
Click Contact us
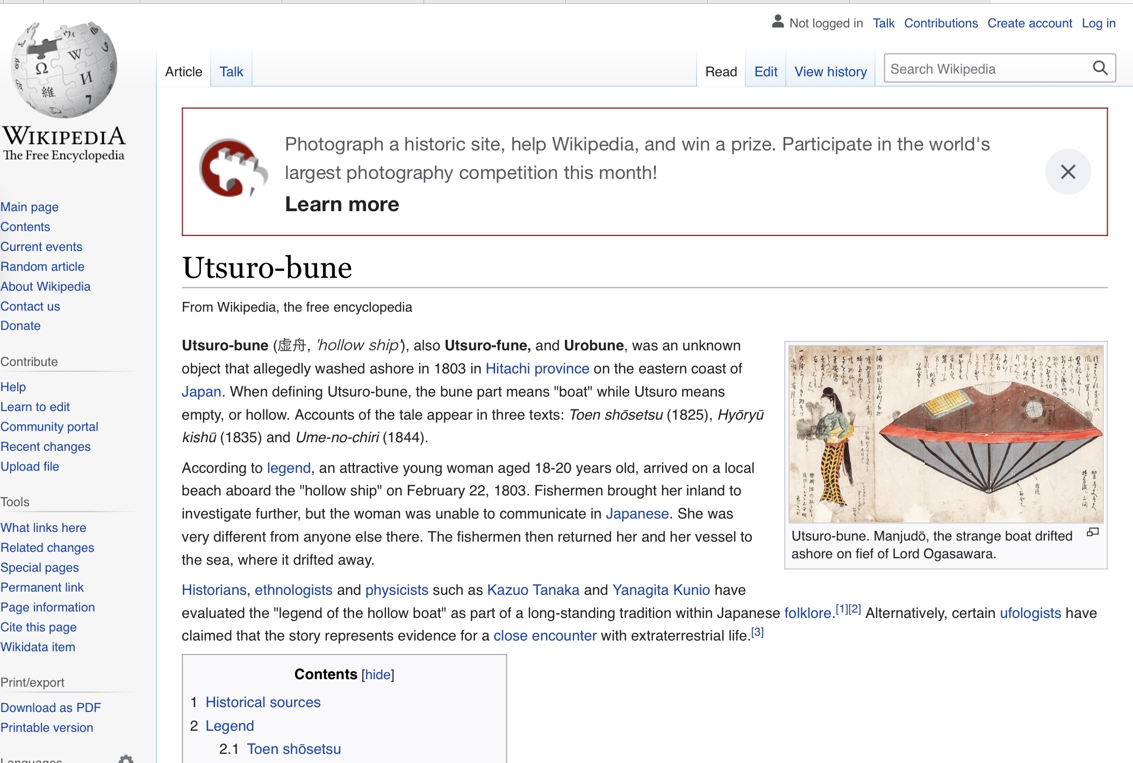pos(30,306)
